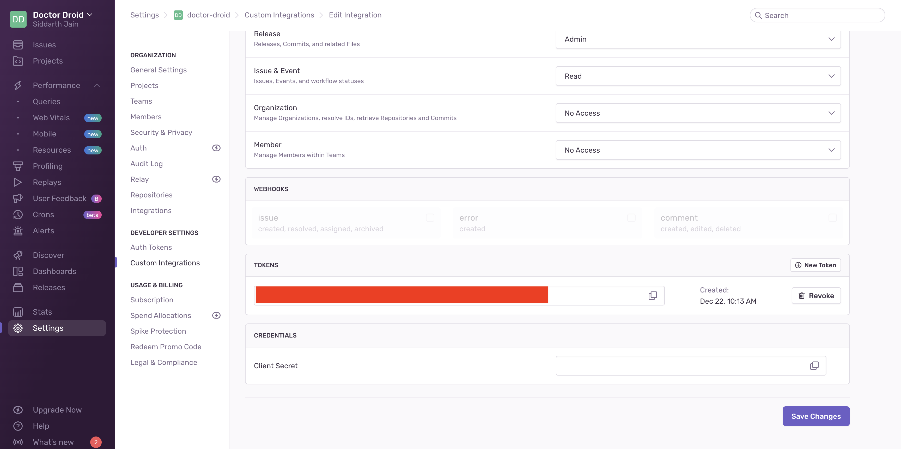Open Repositories settings

click(151, 195)
